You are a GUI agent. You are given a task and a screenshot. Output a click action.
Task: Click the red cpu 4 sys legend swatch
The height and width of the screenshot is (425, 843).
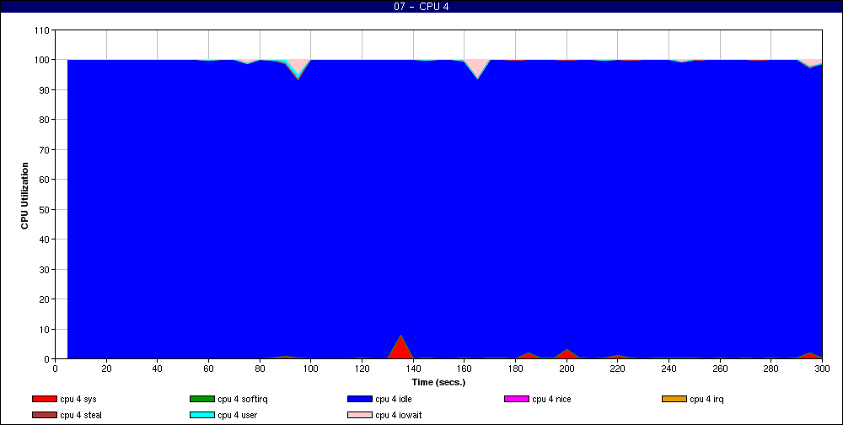coord(44,399)
